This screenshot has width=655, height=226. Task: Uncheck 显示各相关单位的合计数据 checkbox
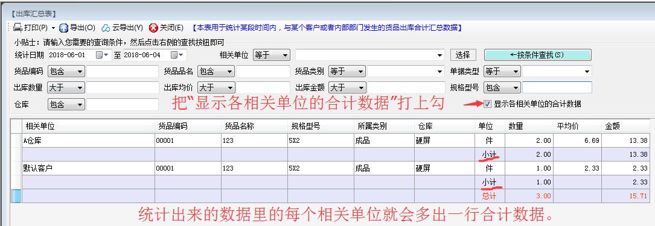[x=487, y=104]
